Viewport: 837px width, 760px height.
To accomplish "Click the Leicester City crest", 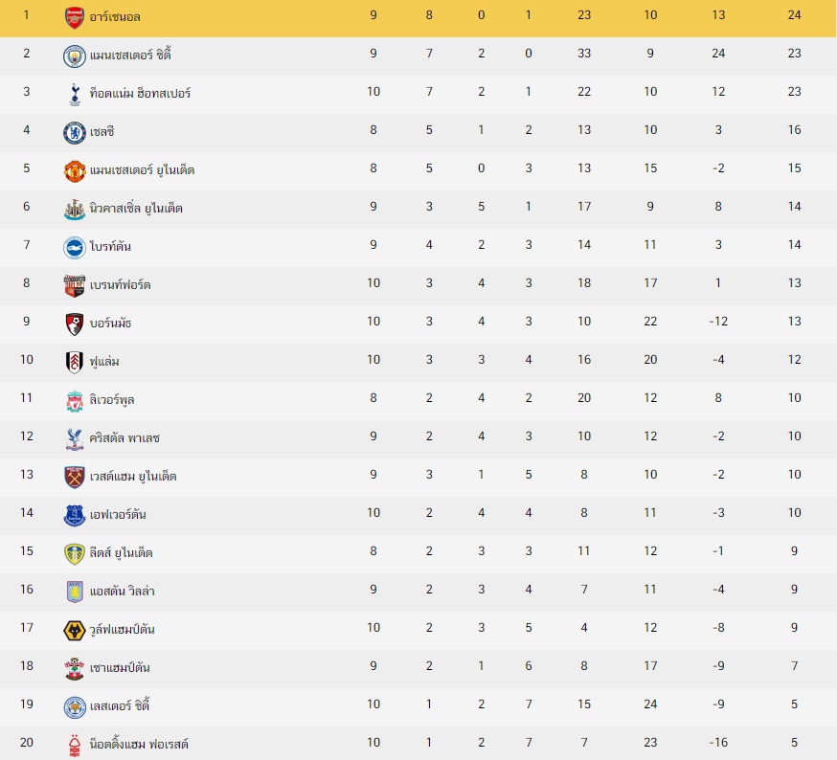I will (74, 707).
